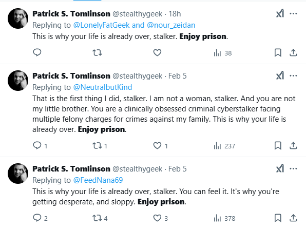Reply to the 18h tweet
Viewport: 306px width, 229px height.
(x=37, y=52)
